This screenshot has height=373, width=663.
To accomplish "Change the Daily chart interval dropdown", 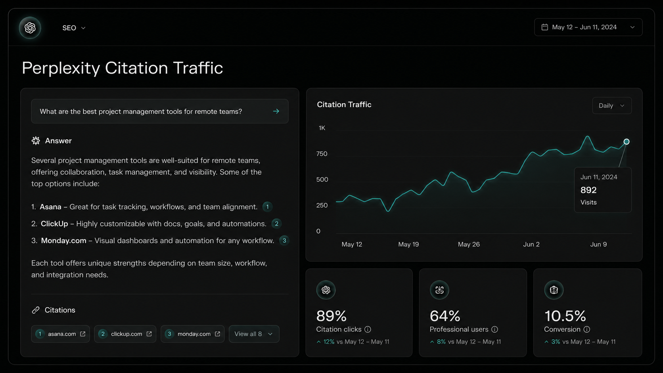I will 612,105.
